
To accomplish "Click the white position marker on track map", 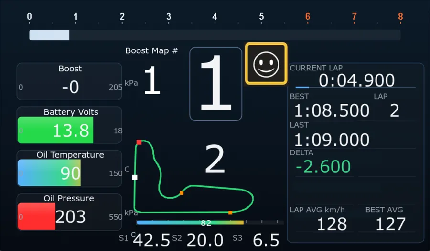I will click(135, 177).
